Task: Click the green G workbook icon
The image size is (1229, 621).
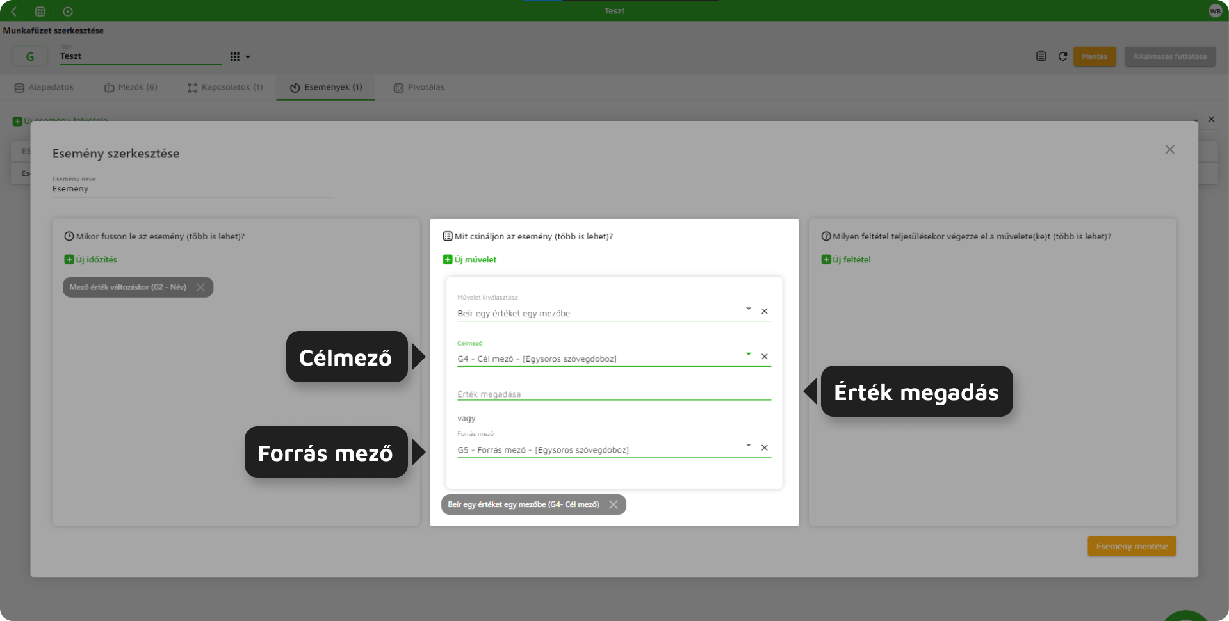Action: pos(29,56)
